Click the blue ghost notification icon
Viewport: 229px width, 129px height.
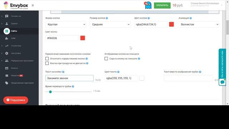[148, 5]
